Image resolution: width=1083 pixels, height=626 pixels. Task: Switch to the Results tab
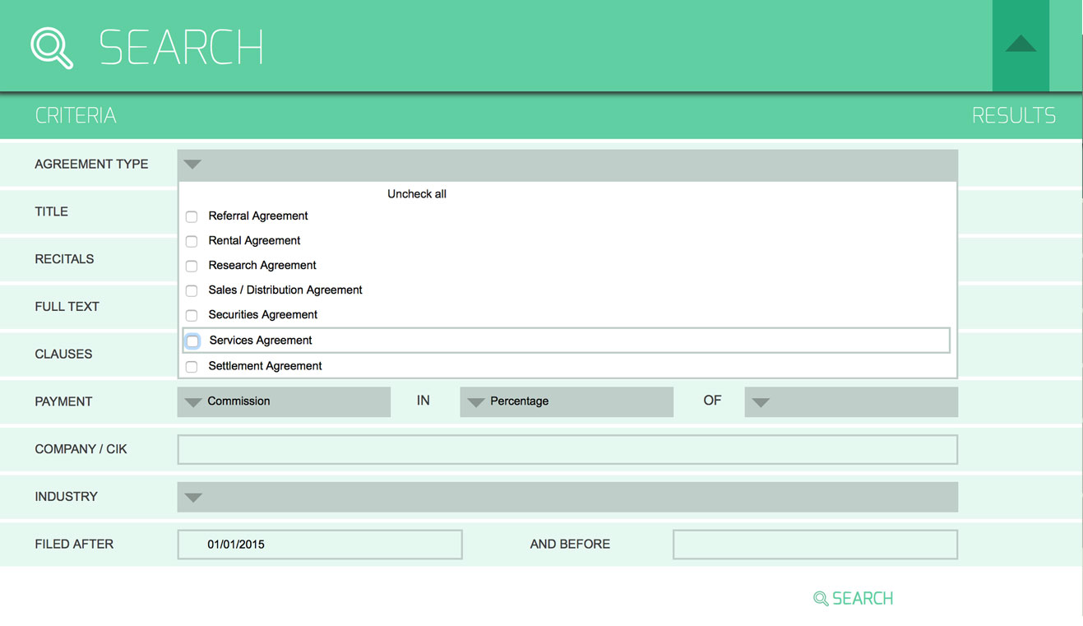(x=1013, y=116)
